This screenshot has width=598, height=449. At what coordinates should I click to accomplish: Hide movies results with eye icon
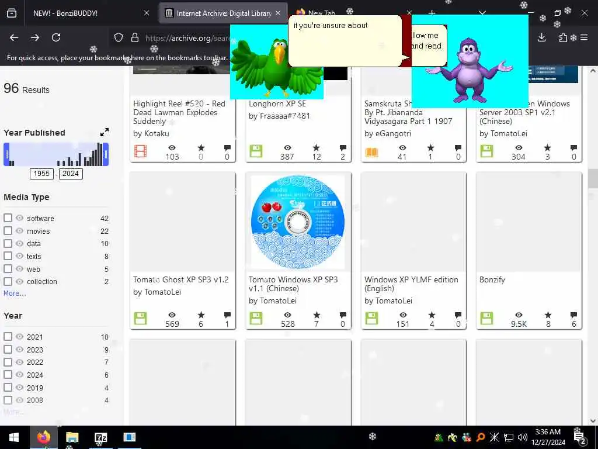(19, 230)
